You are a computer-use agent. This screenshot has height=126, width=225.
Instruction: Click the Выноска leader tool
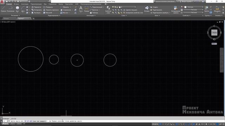pyautogui.click(x=94, y=10)
